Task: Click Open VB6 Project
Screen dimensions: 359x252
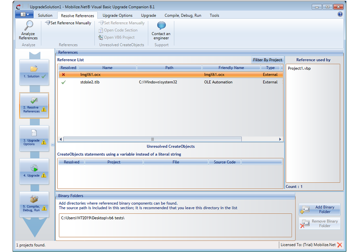Action: point(116,37)
